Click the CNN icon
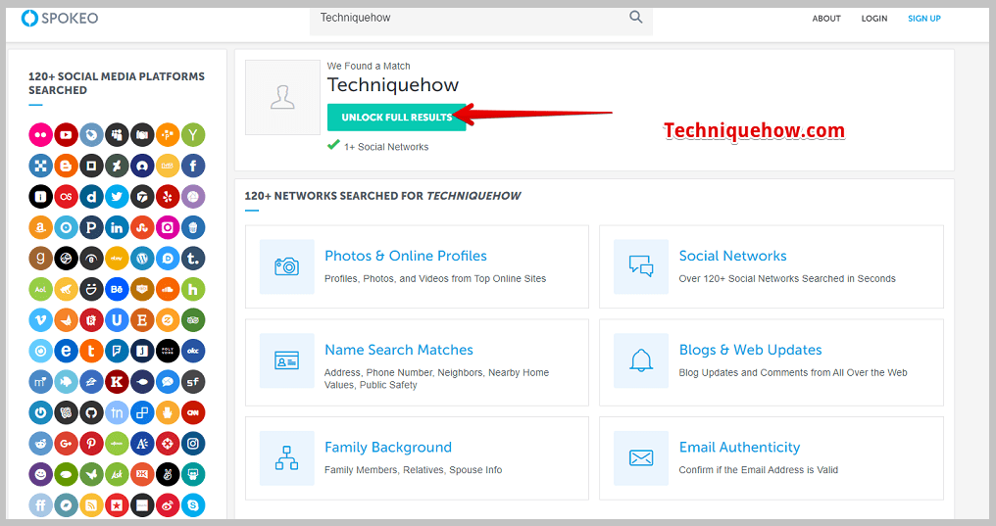The height and width of the screenshot is (526, 996). (193, 412)
